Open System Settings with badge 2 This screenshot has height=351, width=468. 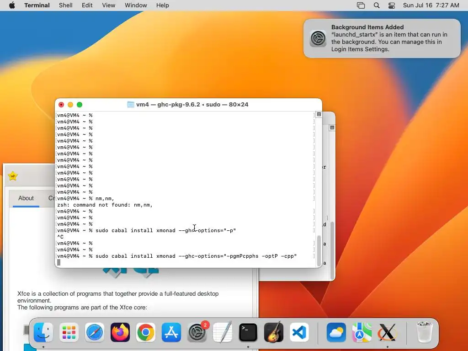point(197,332)
